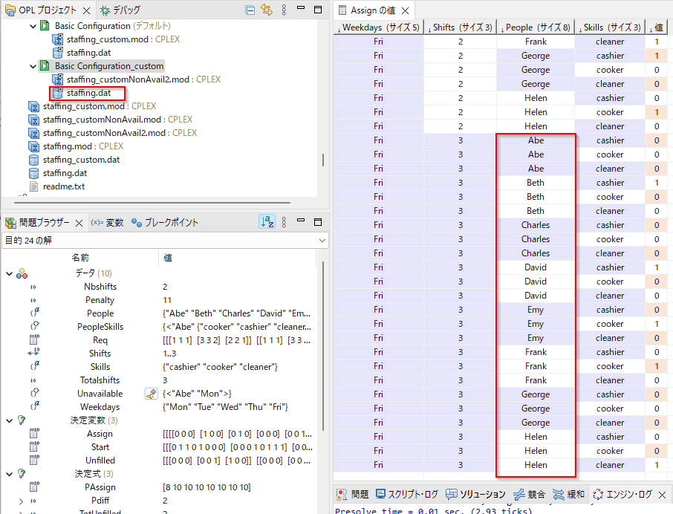Click the データ group icon

click(x=22, y=273)
